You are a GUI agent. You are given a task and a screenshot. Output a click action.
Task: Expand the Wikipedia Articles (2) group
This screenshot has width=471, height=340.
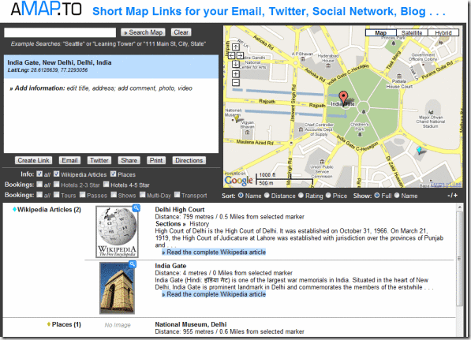[x=49, y=210]
